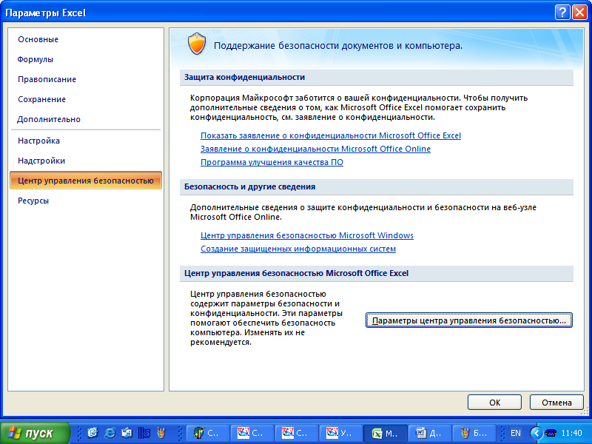
Task: Click the system clock 11:40
Action: tap(571, 433)
